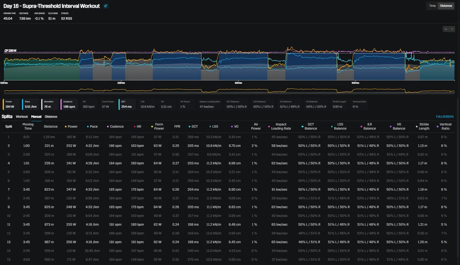The width and height of the screenshot is (460, 265).
Task: Switch chart axis to Distance
Action: (x=446, y=6)
